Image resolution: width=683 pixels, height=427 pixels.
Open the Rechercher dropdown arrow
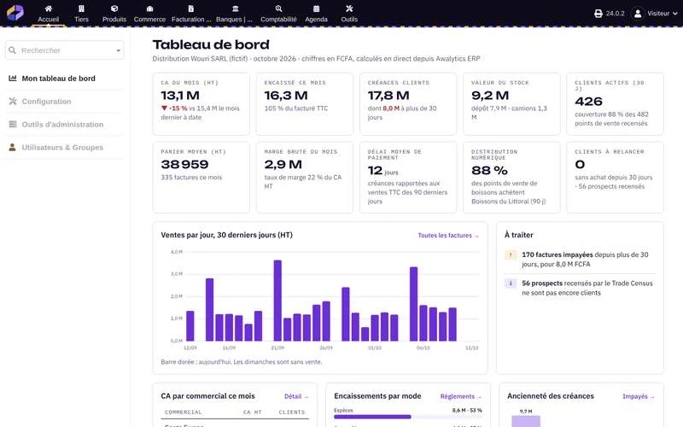coord(118,50)
